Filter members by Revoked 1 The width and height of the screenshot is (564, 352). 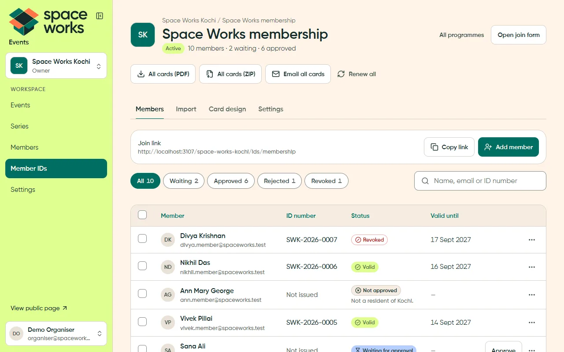point(327,181)
